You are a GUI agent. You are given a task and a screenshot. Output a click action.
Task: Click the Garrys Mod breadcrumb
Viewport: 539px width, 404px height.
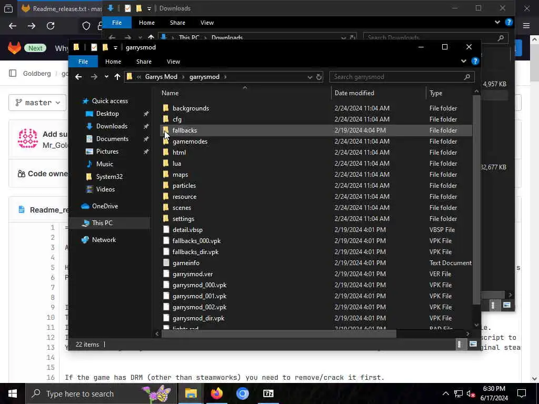click(161, 77)
